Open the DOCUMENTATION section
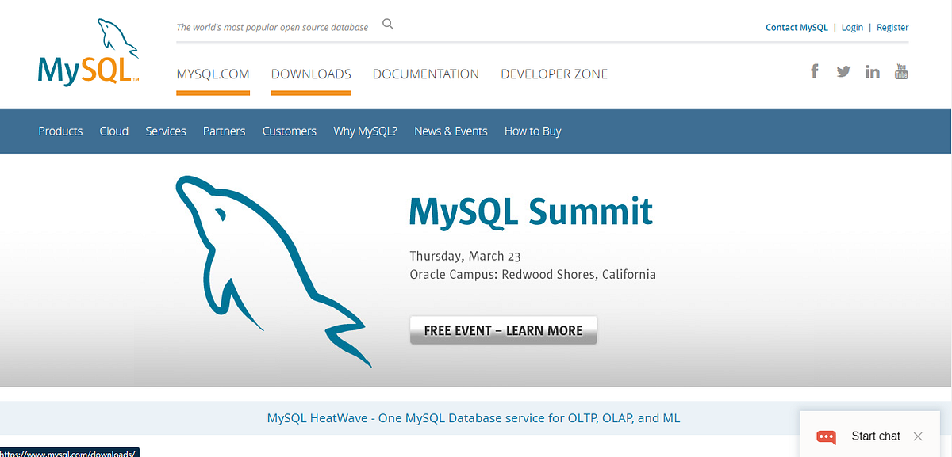 coord(425,74)
